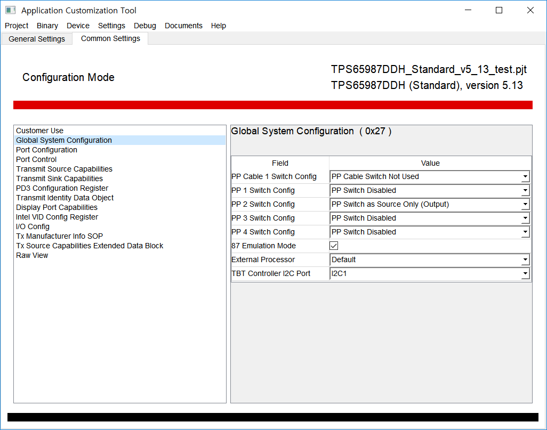Select Tx Source Capabilities Extended Data Block

120,246
